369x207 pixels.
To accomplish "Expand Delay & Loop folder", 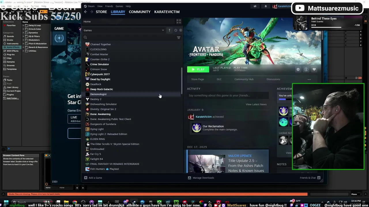I will coord(24,25).
